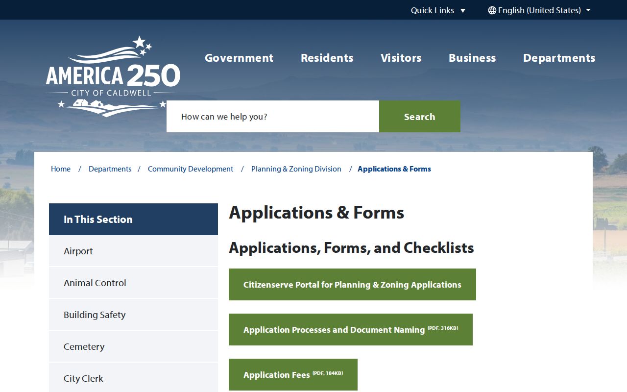Click the "Applications, Forms, and Checklists" subheading
Image resolution: width=627 pixels, height=392 pixels.
(x=351, y=248)
